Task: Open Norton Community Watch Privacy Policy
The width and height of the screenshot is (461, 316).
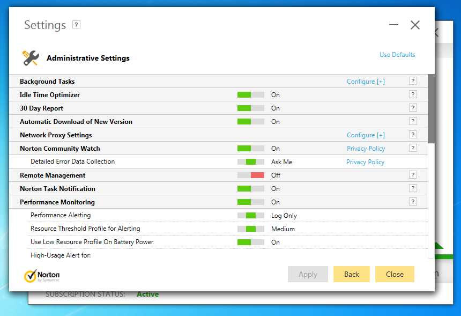Action: click(x=366, y=149)
